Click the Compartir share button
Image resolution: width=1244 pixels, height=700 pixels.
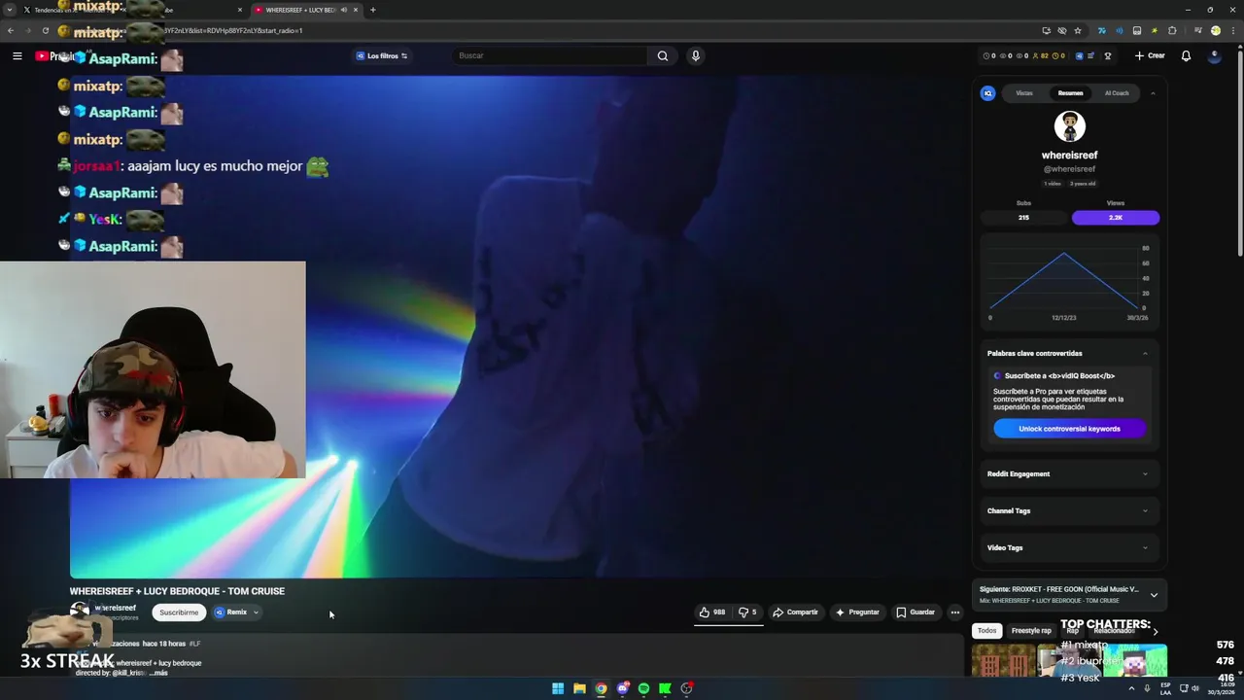(x=796, y=612)
